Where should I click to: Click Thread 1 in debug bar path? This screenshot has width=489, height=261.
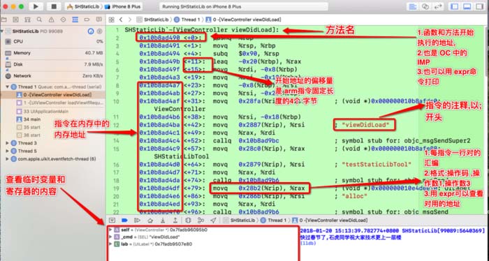click(274, 221)
